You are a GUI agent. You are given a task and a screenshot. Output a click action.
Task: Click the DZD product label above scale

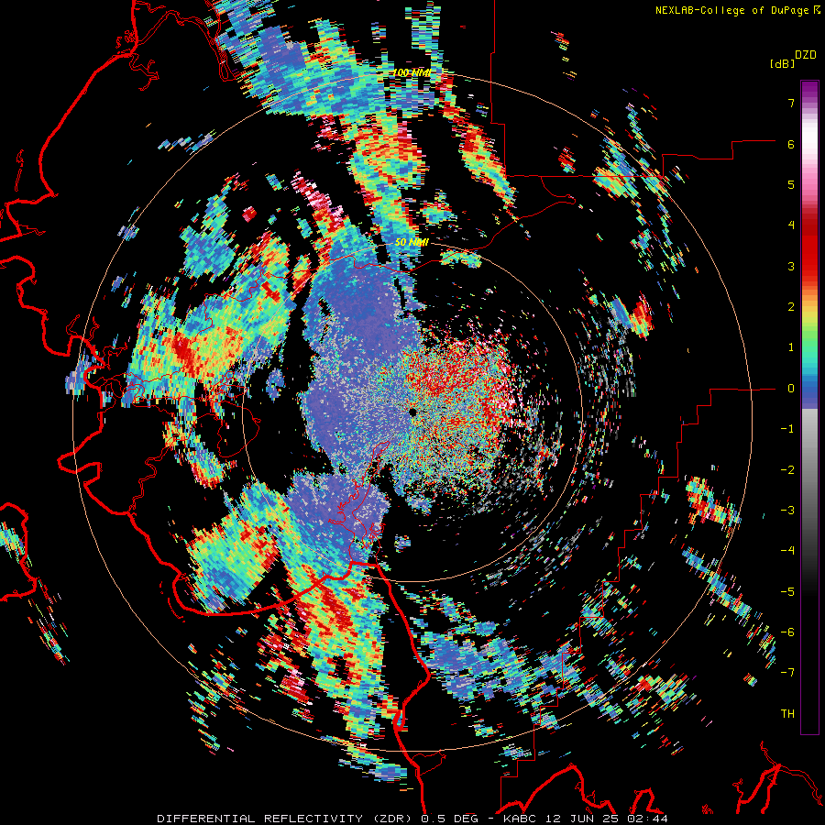click(805, 55)
